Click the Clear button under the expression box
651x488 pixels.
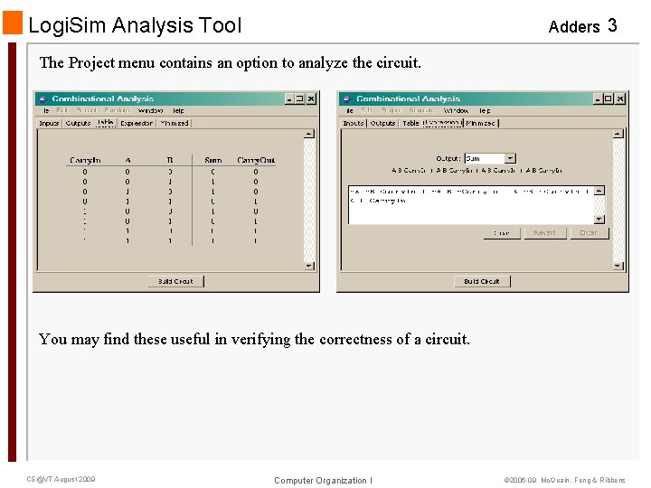click(502, 233)
